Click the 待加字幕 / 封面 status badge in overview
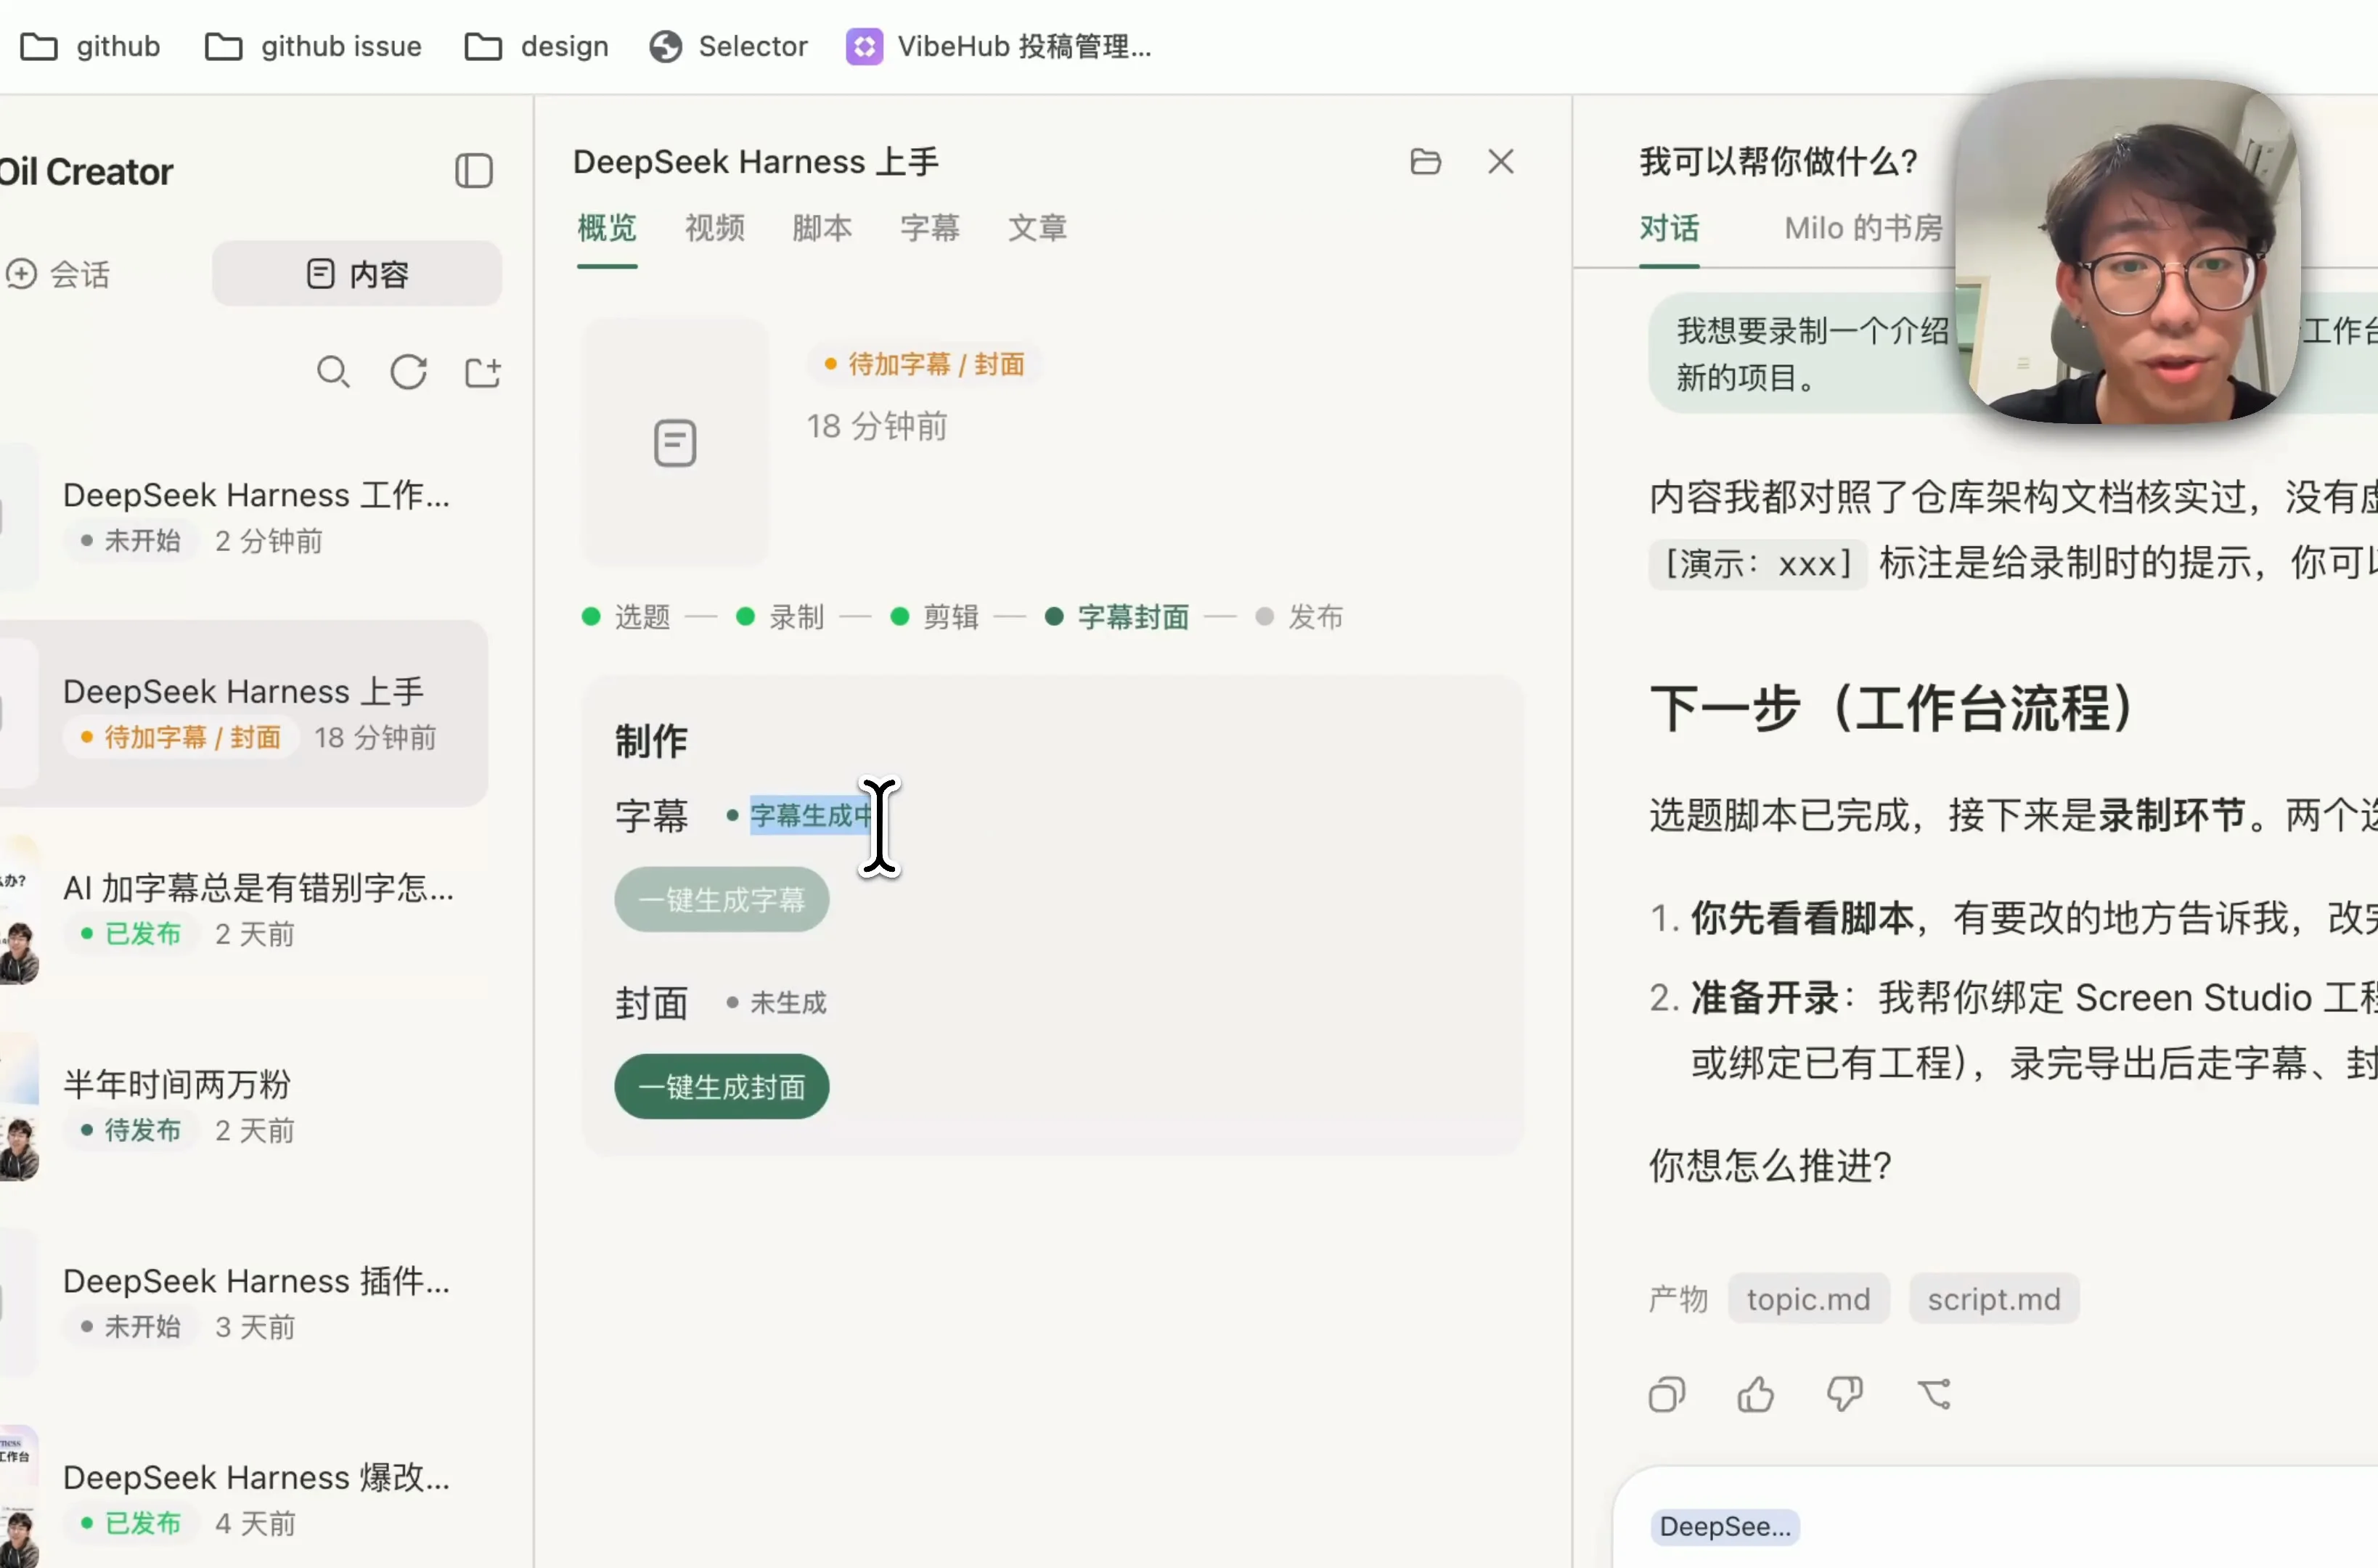Screen dimensions: 2378x1568 coord(925,364)
